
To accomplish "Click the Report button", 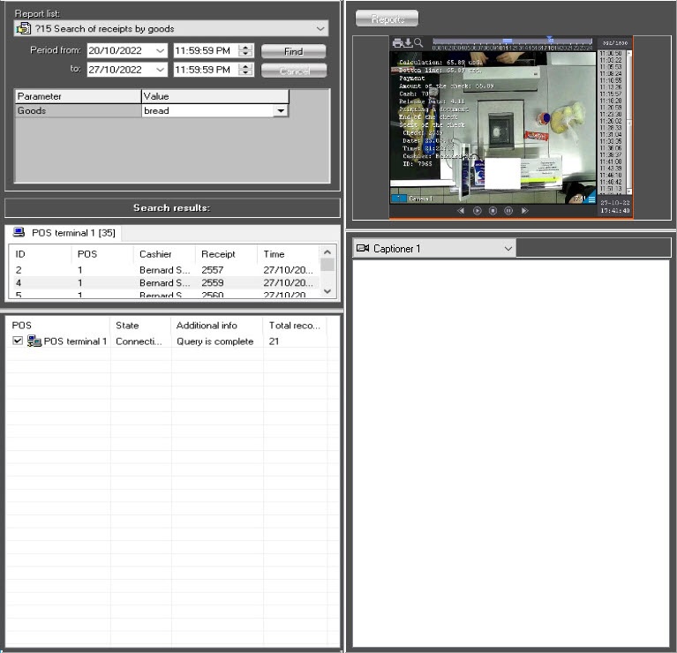I will coord(387,19).
